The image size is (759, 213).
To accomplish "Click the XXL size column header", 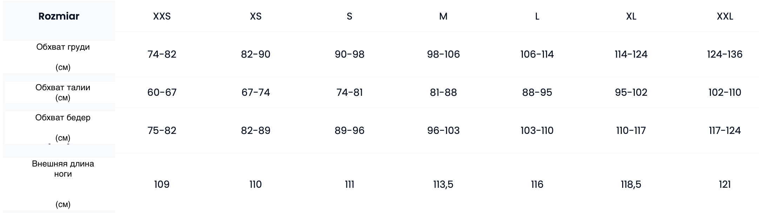I will tap(725, 16).
